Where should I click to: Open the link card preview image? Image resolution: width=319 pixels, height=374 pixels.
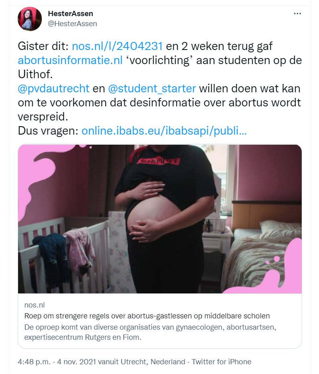click(160, 219)
